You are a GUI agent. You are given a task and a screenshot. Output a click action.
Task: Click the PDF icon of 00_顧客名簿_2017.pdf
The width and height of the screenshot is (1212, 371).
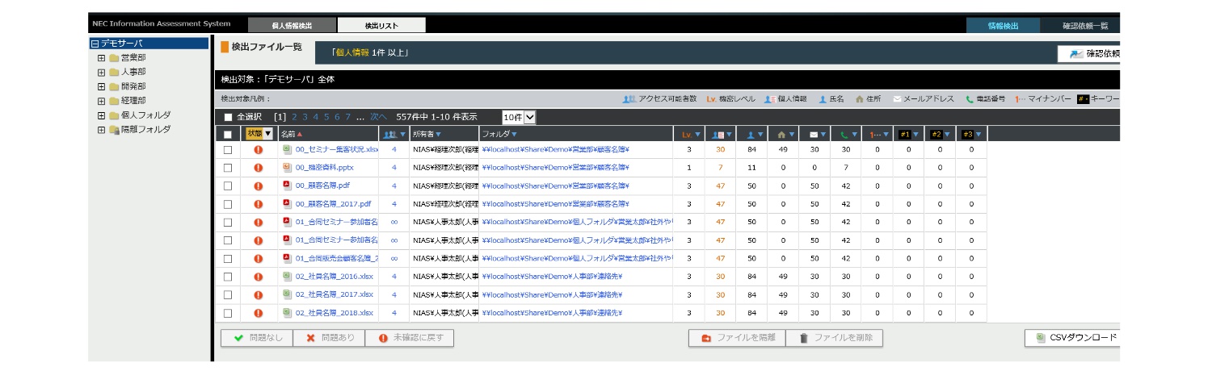pos(287,204)
